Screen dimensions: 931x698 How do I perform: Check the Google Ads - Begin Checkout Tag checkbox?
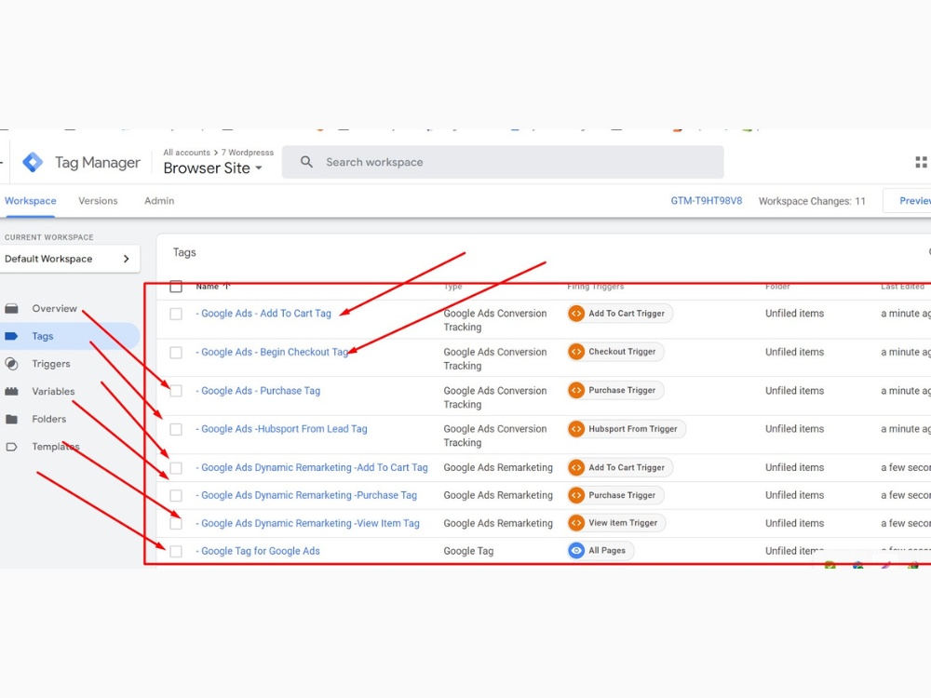[x=176, y=353]
